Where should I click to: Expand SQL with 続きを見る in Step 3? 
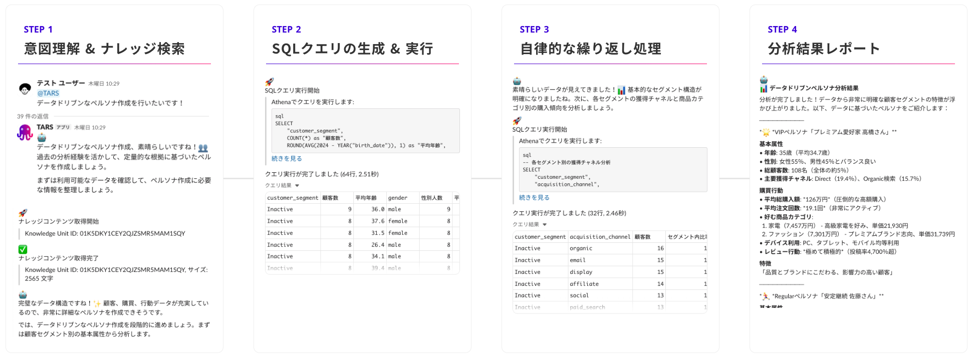pos(534,198)
